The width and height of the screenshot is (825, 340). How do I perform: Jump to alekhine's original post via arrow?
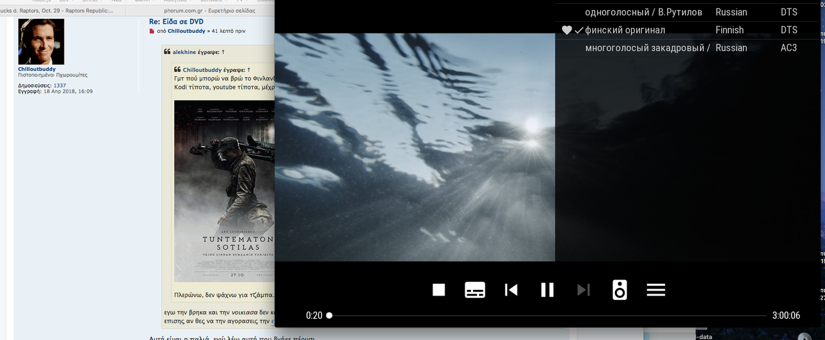[x=223, y=52]
